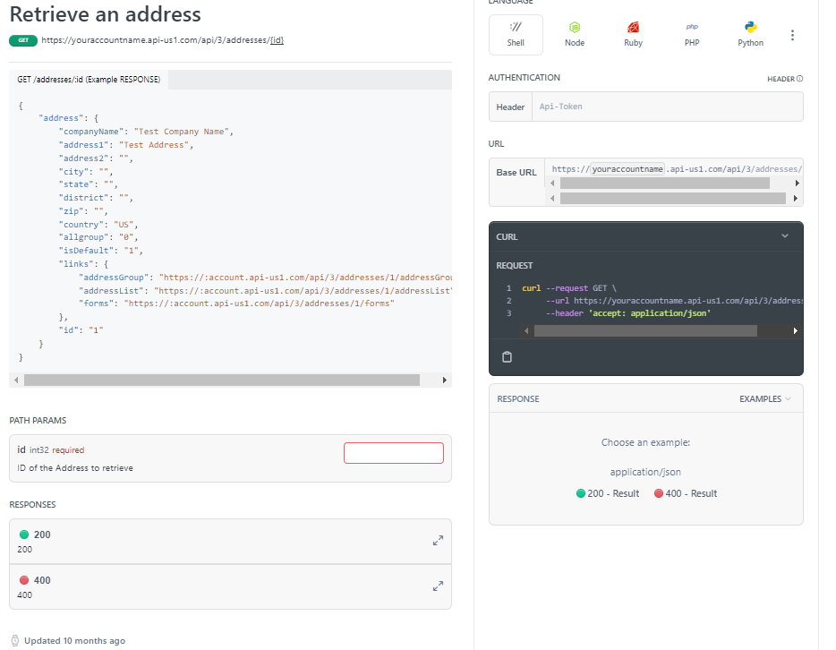Click the PATH PARAMS section label
The image size is (836, 650).
click(38, 421)
